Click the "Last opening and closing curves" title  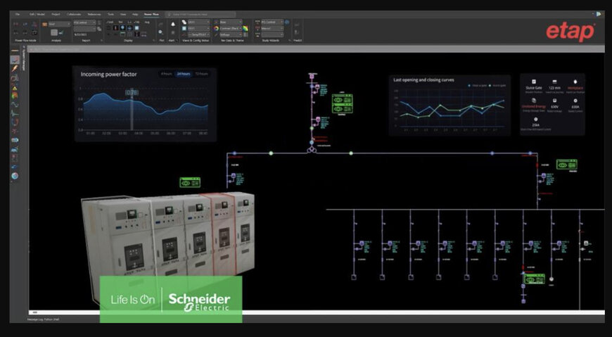pyautogui.click(x=423, y=80)
